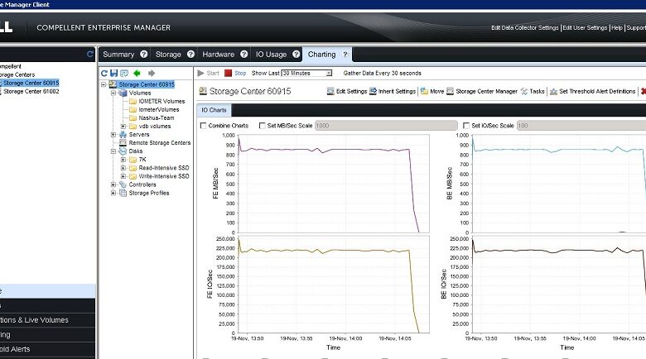
Task: Click the gray forward arrow
Action: click(x=152, y=74)
